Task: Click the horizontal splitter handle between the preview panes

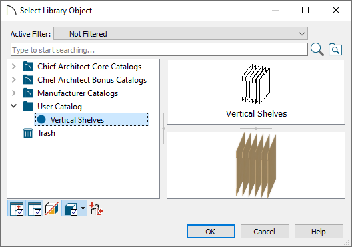Action: tap(256, 128)
